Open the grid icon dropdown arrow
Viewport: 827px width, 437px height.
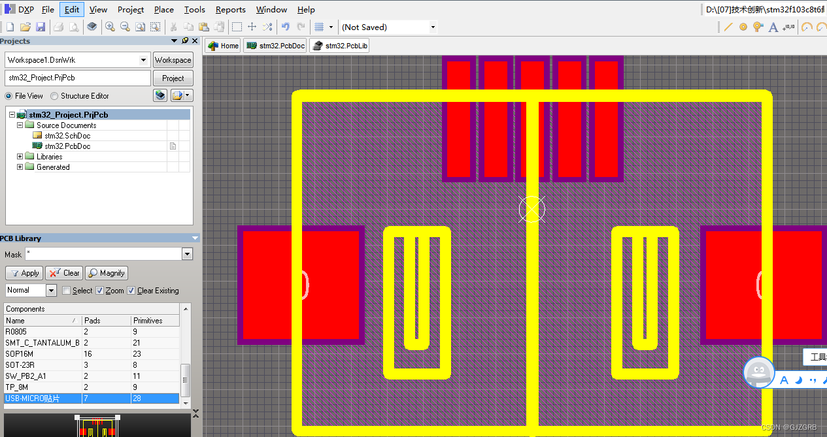click(x=331, y=27)
